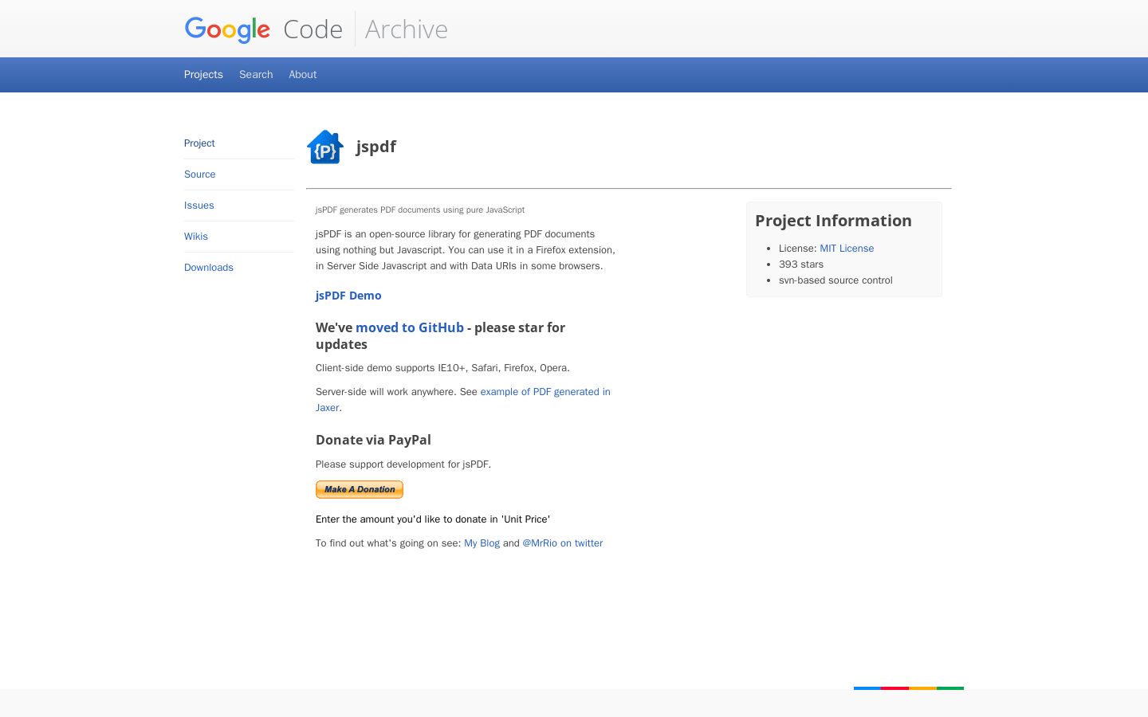Go to the About nav item
1148x717 pixels.
click(303, 74)
